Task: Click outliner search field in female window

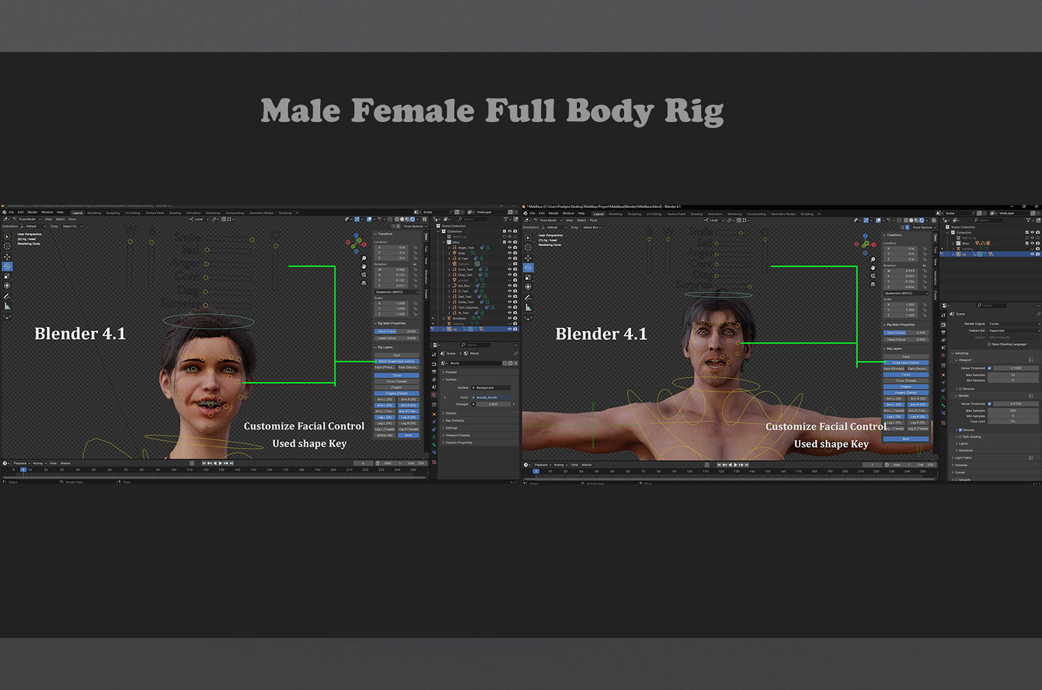Action: click(x=473, y=219)
